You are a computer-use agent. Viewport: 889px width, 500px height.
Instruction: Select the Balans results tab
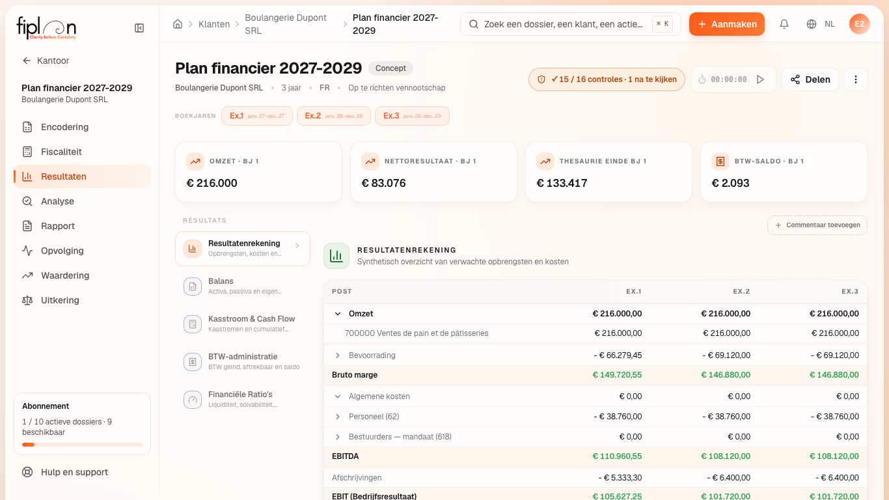click(x=243, y=286)
